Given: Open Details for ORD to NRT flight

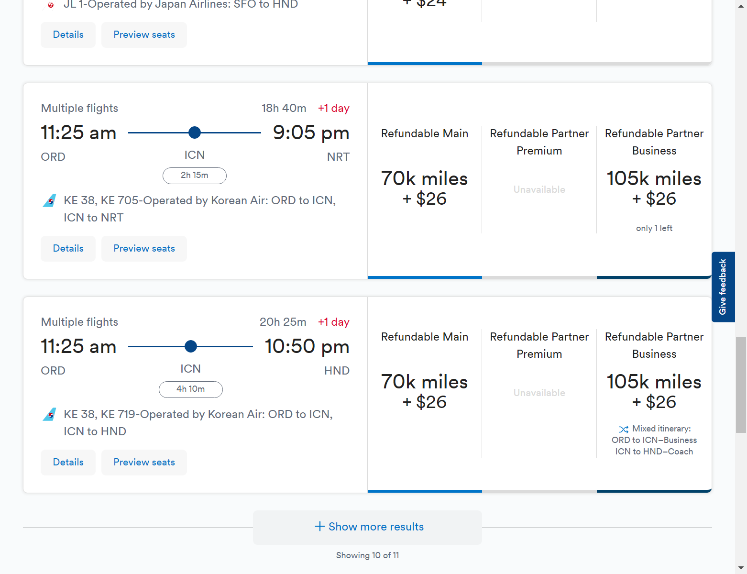Looking at the screenshot, I should 68,249.
